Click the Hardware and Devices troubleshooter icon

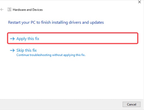(9, 10)
